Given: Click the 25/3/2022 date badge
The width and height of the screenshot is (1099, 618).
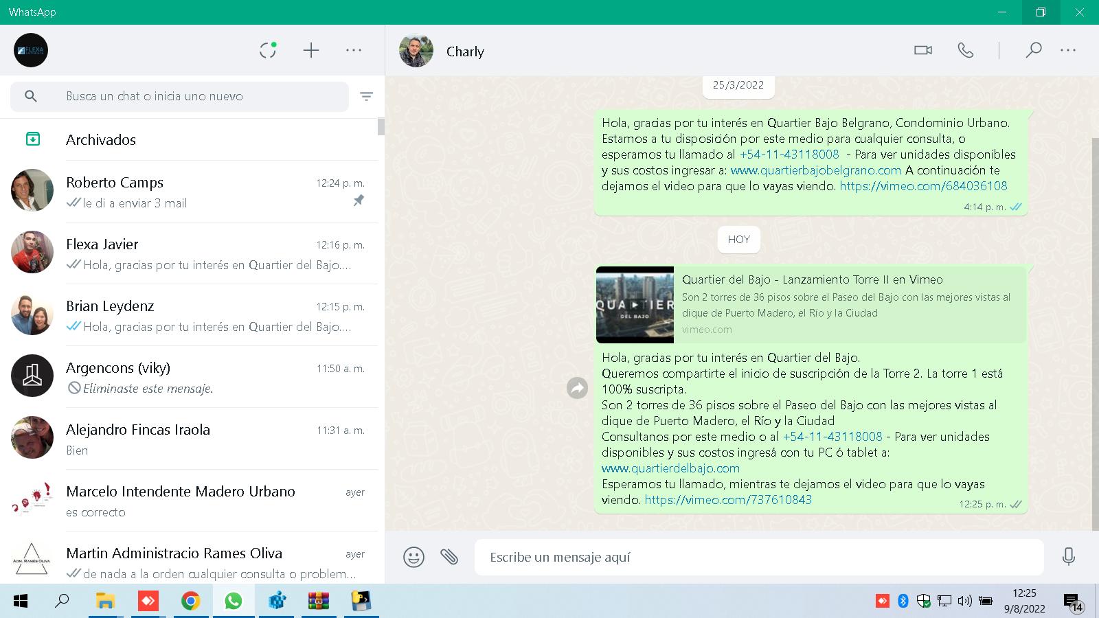Looking at the screenshot, I should pos(738,85).
